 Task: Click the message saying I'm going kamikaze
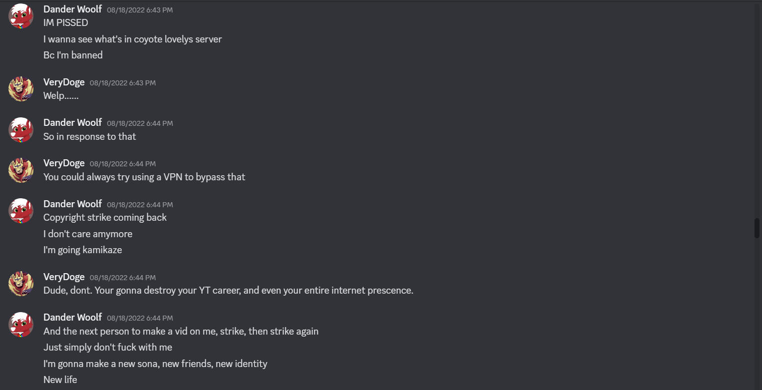click(83, 250)
